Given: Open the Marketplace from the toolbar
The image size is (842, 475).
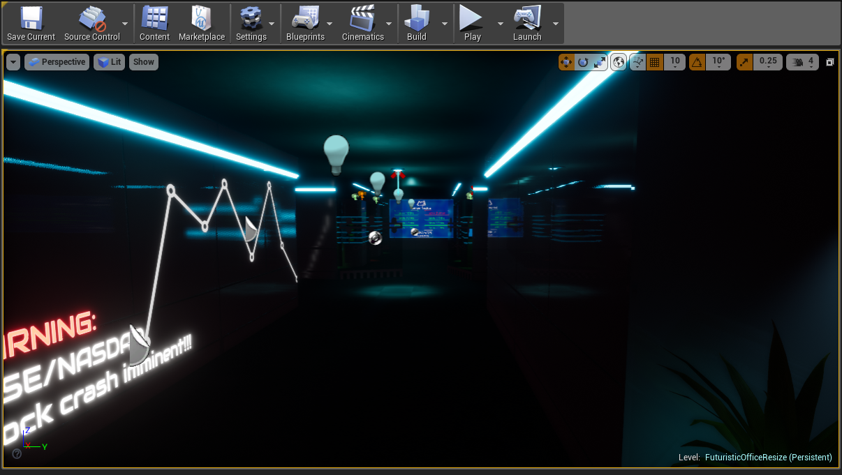Looking at the screenshot, I should [x=202, y=23].
